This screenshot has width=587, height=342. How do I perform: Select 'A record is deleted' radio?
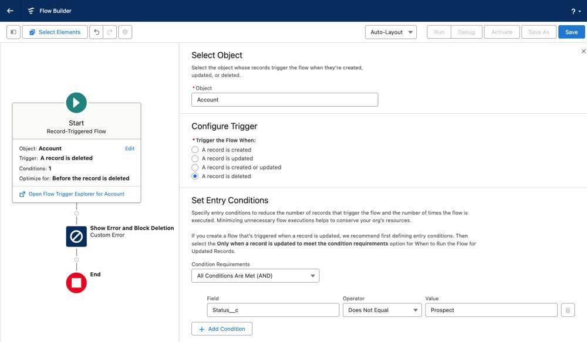[x=195, y=176]
